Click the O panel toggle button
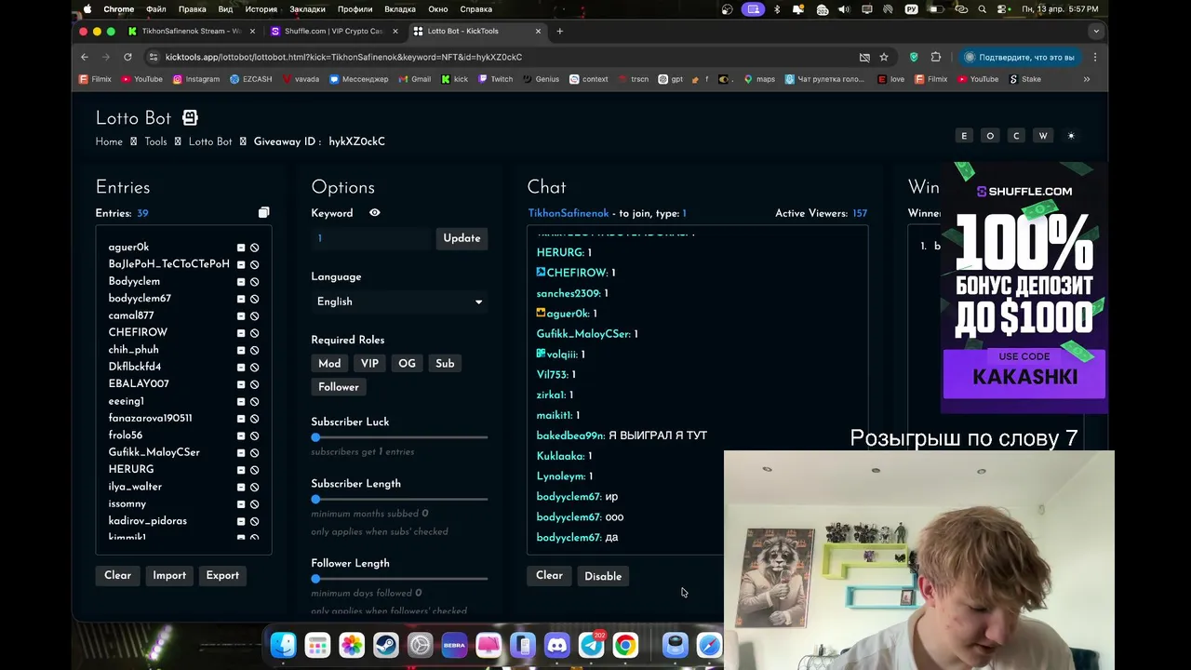Image resolution: width=1191 pixels, height=670 pixels. coord(990,136)
